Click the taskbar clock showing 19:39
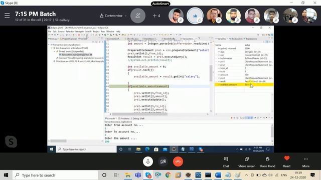The image size is (321, 180). [298, 175]
